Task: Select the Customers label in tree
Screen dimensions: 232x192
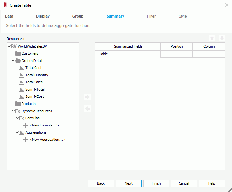Action: pos(30,53)
